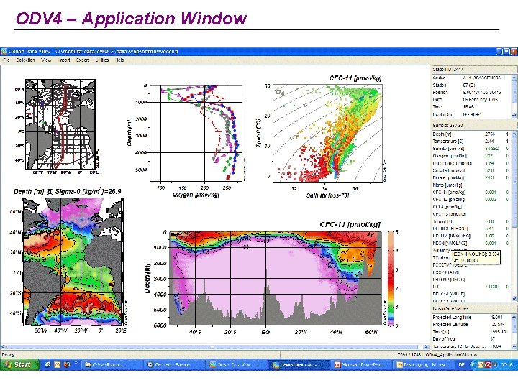Switch to first Ocean Data View taskbar button
The height and width of the screenshot is (388, 518).
coord(236,364)
